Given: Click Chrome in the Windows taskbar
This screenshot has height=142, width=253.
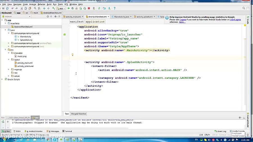Looking at the screenshot, I should (48, 139).
